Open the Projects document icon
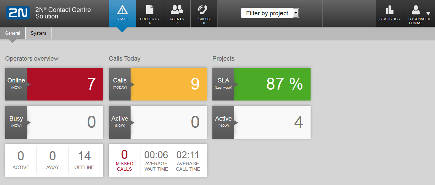Image resolution: width=435 pixels, height=185 pixels. pos(149,10)
